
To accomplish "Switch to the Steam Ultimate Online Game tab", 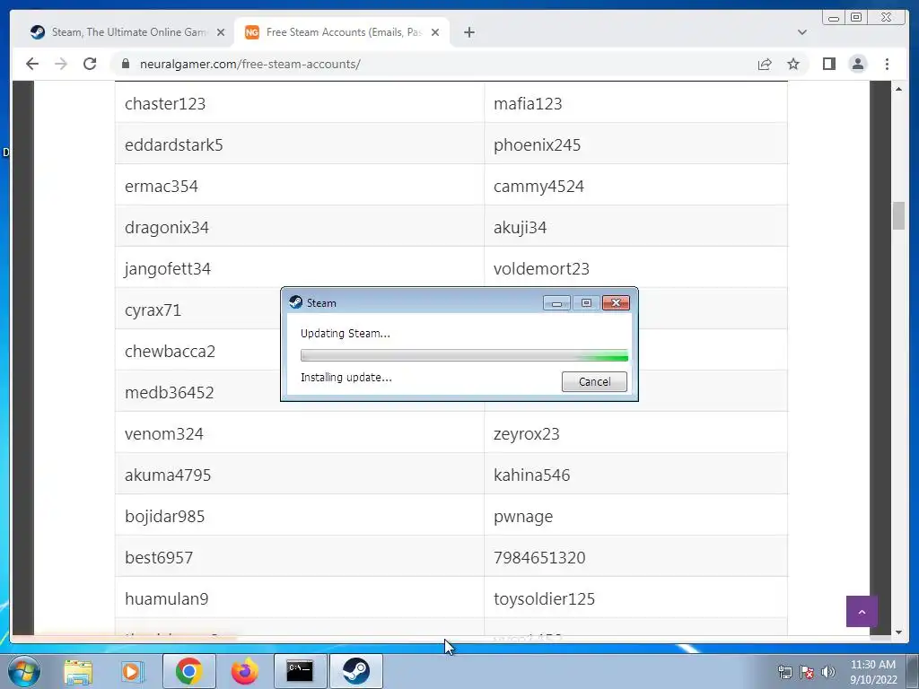I will click(x=127, y=32).
